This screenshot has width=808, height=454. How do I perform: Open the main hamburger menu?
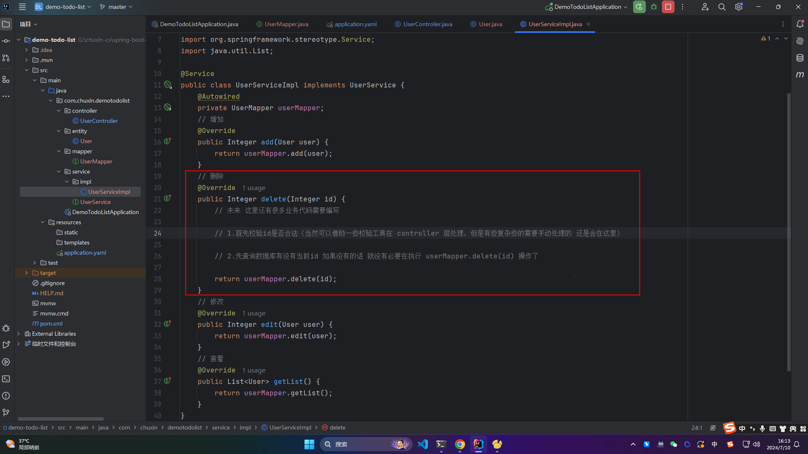(22, 7)
